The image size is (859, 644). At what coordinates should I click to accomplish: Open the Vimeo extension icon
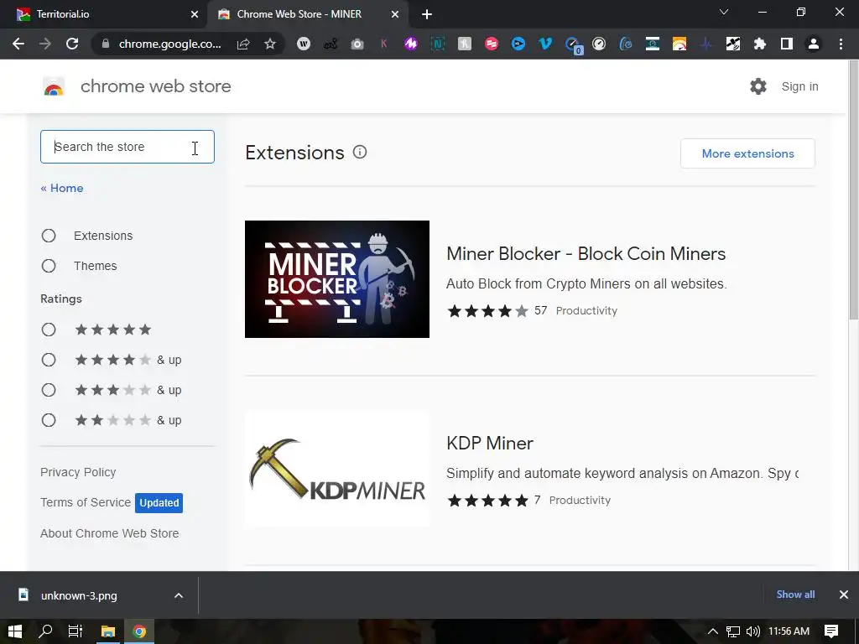pyautogui.click(x=545, y=44)
